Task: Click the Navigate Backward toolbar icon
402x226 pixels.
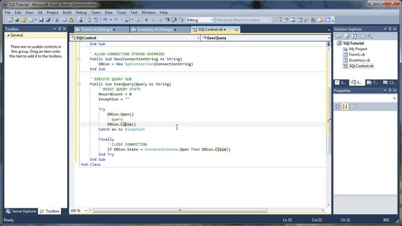Action: 128,20
